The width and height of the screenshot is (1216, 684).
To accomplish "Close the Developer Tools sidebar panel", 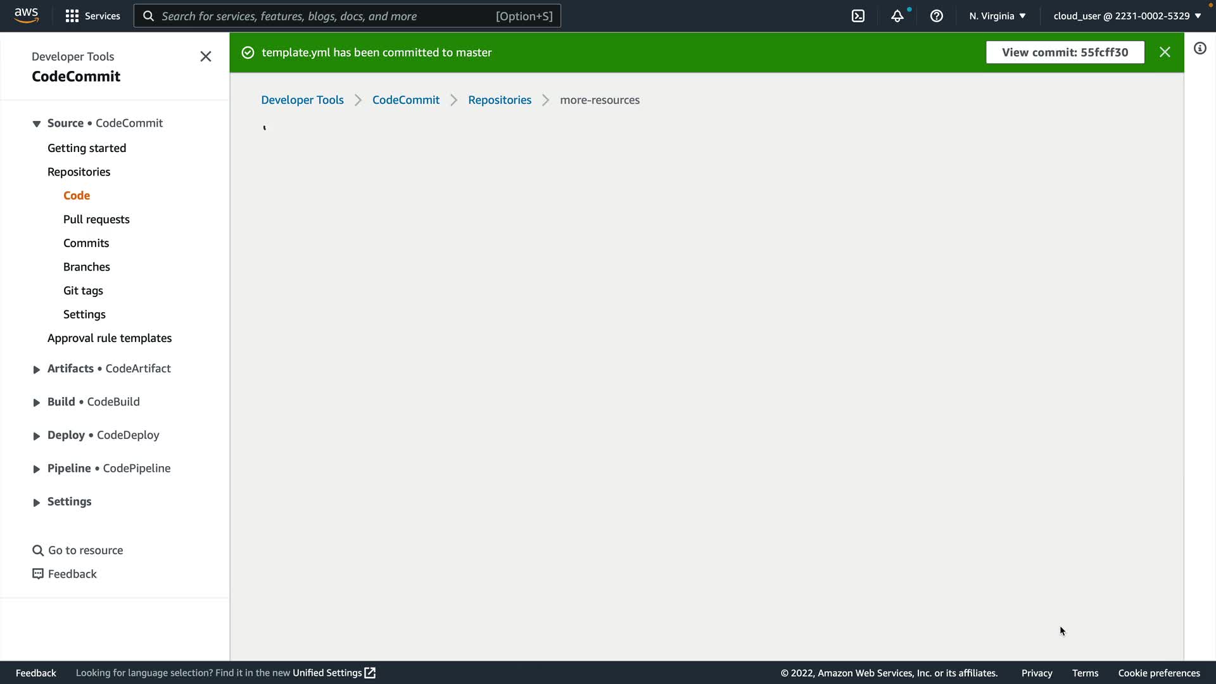I will click(205, 56).
